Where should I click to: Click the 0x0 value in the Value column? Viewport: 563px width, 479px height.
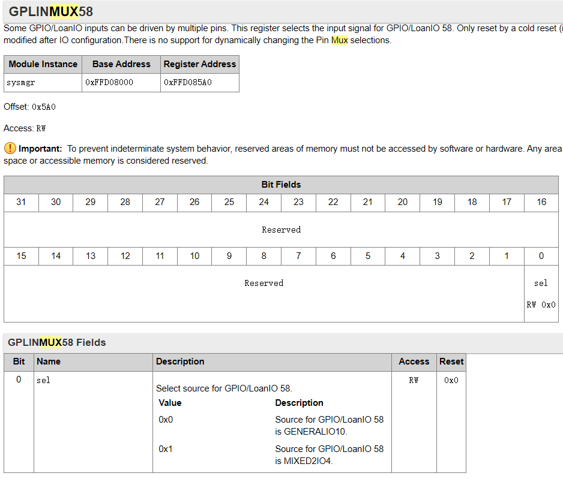pos(166,420)
